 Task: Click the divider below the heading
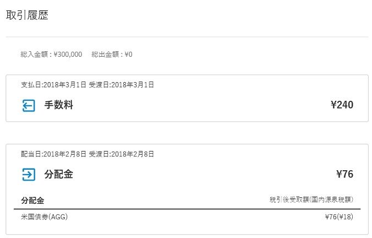[187, 37]
